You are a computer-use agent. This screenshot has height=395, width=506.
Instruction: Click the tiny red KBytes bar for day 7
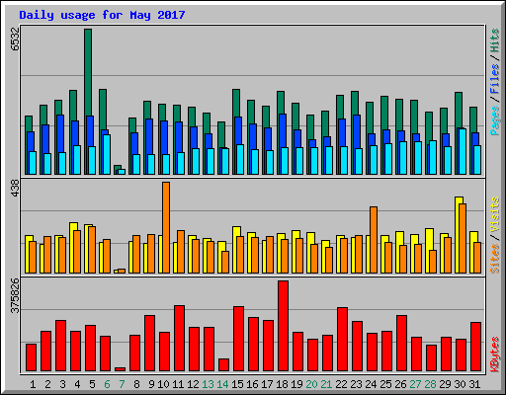pyautogui.click(x=121, y=369)
